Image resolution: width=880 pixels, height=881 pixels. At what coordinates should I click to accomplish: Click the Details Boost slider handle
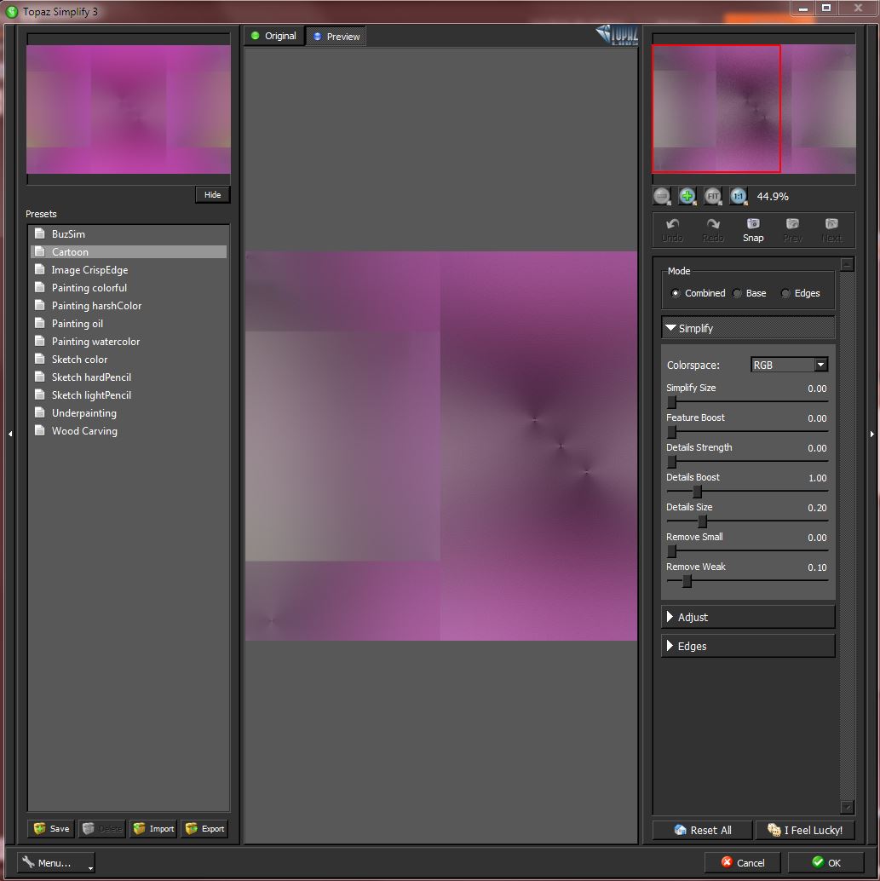(x=698, y=492)
